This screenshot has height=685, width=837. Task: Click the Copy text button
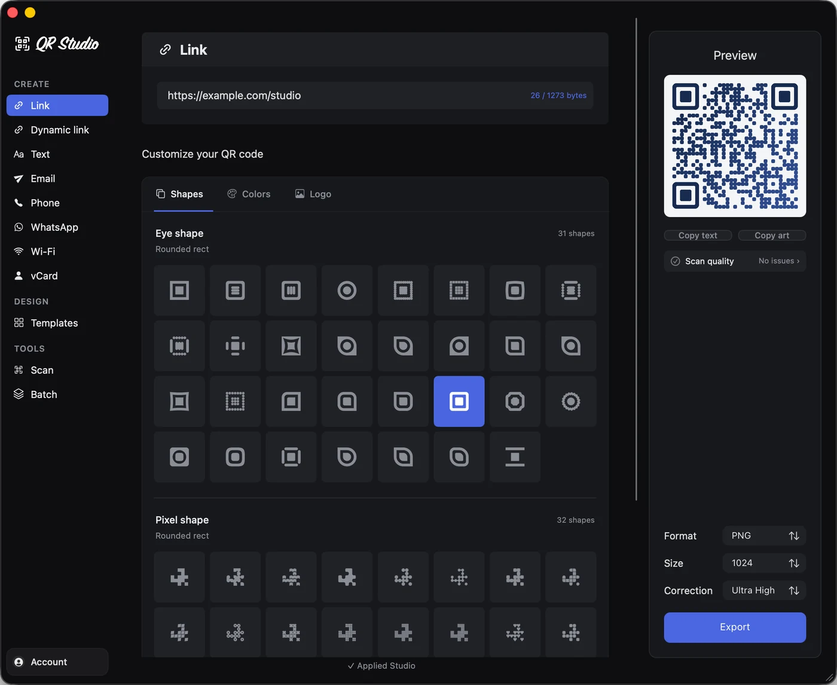(698, 236)
